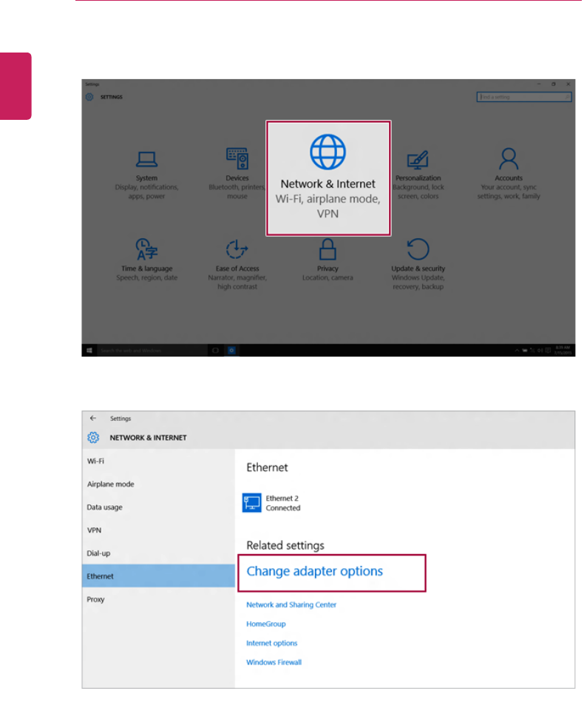Open the HomeGroup link
The width and height of the screenshot is (584, 705).
point(266,624)
